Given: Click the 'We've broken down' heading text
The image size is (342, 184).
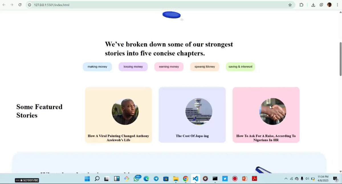Looking at the screenshot, I should coord(169,49).
